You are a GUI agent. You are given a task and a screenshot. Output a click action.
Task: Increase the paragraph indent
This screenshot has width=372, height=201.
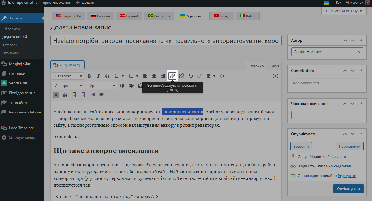pos(131,85)
